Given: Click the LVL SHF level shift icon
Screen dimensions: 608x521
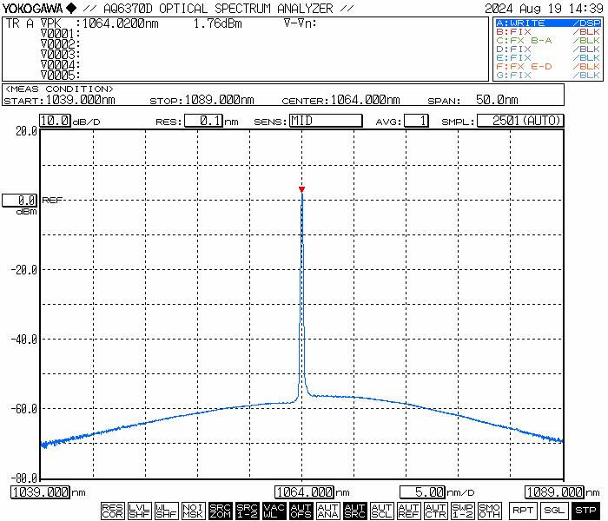Looking at the screenshot, I should [139, 511].
